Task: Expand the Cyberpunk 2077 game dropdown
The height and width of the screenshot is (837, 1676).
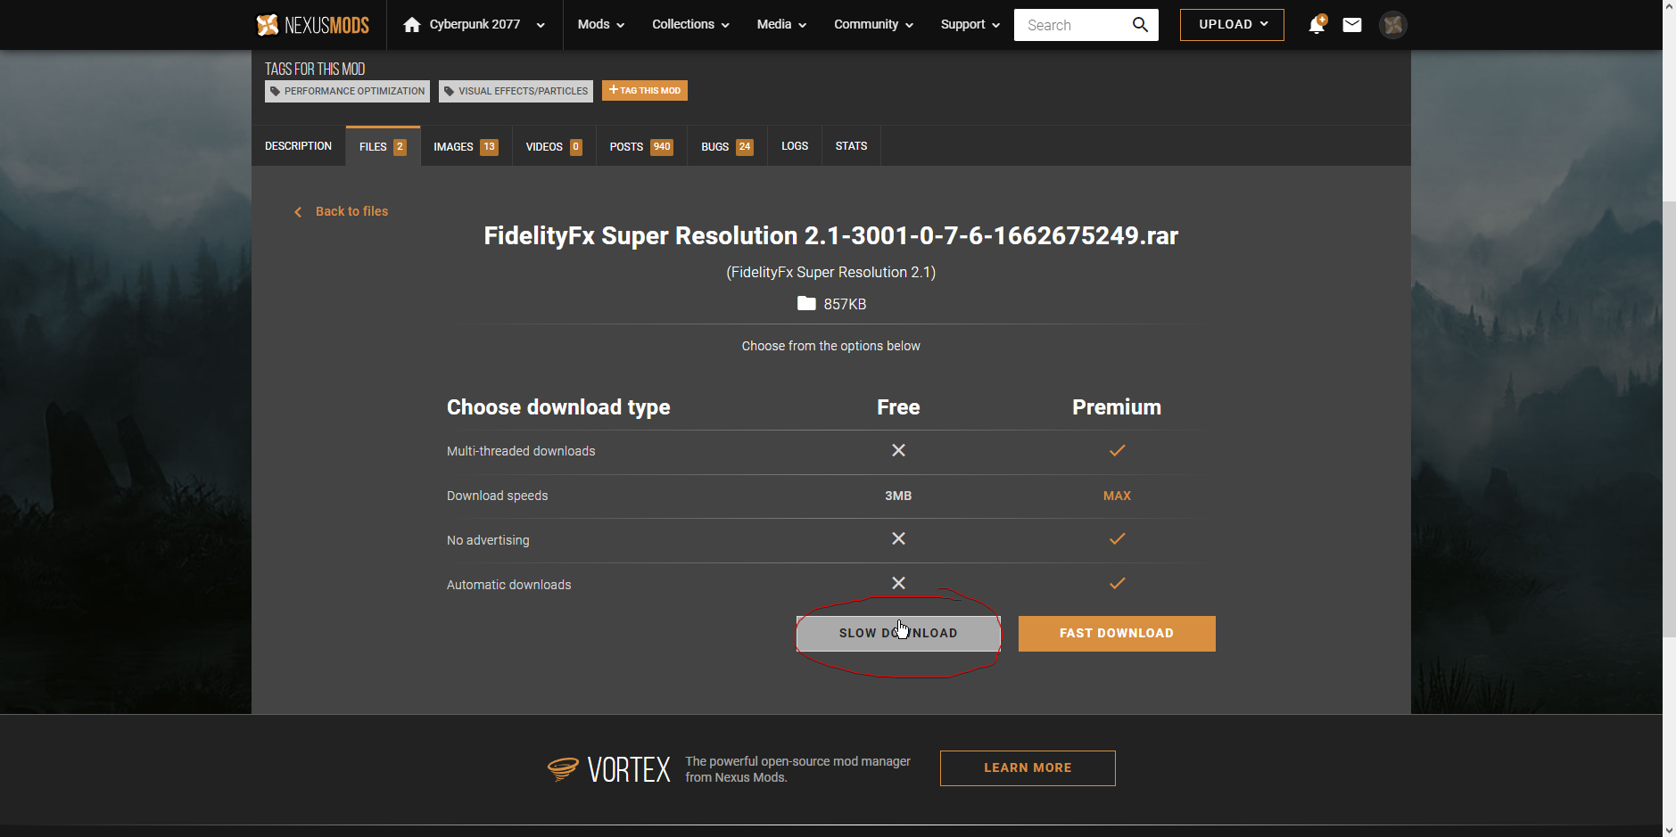Action: (541, 25)
